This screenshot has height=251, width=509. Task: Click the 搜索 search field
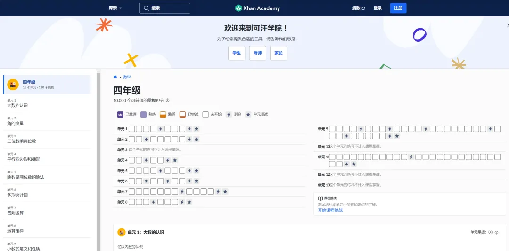164,8
